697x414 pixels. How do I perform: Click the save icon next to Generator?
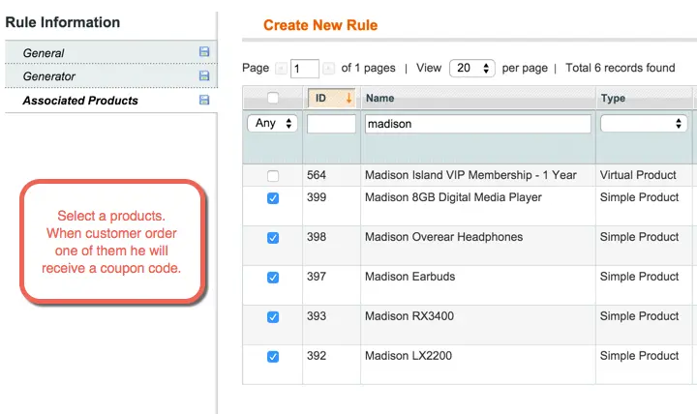pos(204,75)
